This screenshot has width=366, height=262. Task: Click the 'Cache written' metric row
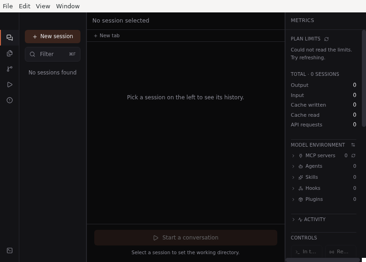pos(323,105)
